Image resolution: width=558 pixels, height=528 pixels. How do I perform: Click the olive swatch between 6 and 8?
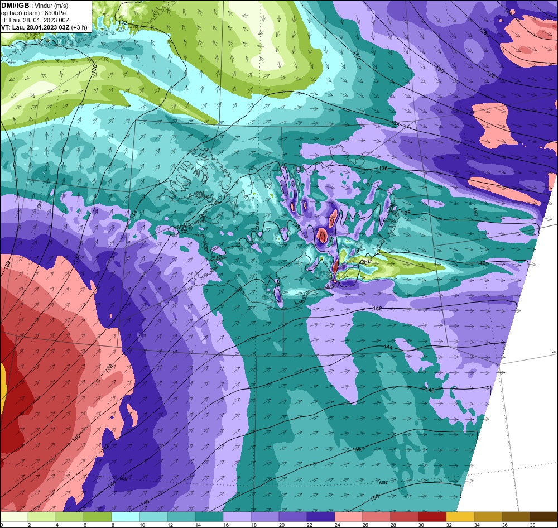coord(98,517)
